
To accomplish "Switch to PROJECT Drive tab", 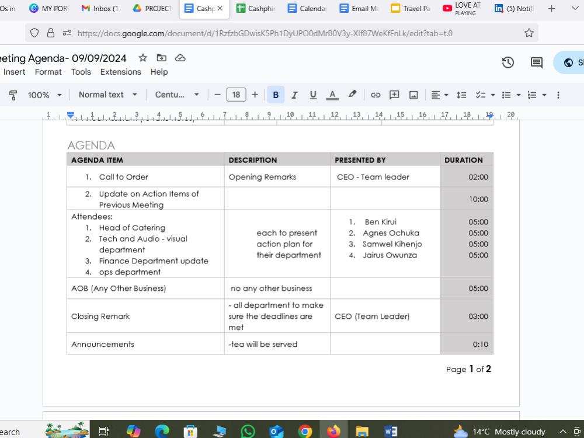I will (152, 8).
